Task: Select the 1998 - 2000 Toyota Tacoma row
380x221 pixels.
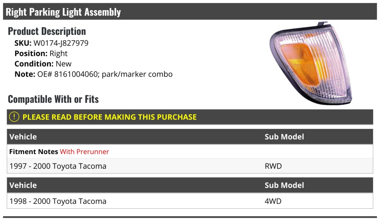Action: (x=190, y=201)
